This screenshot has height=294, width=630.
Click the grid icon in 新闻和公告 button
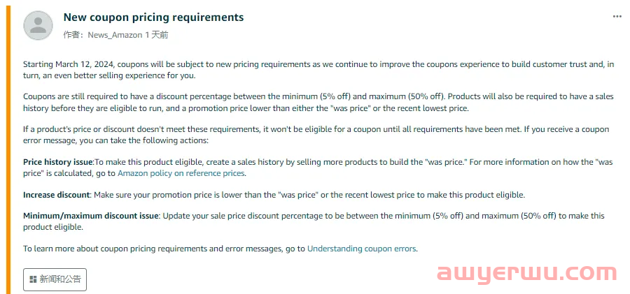[34, 279]
